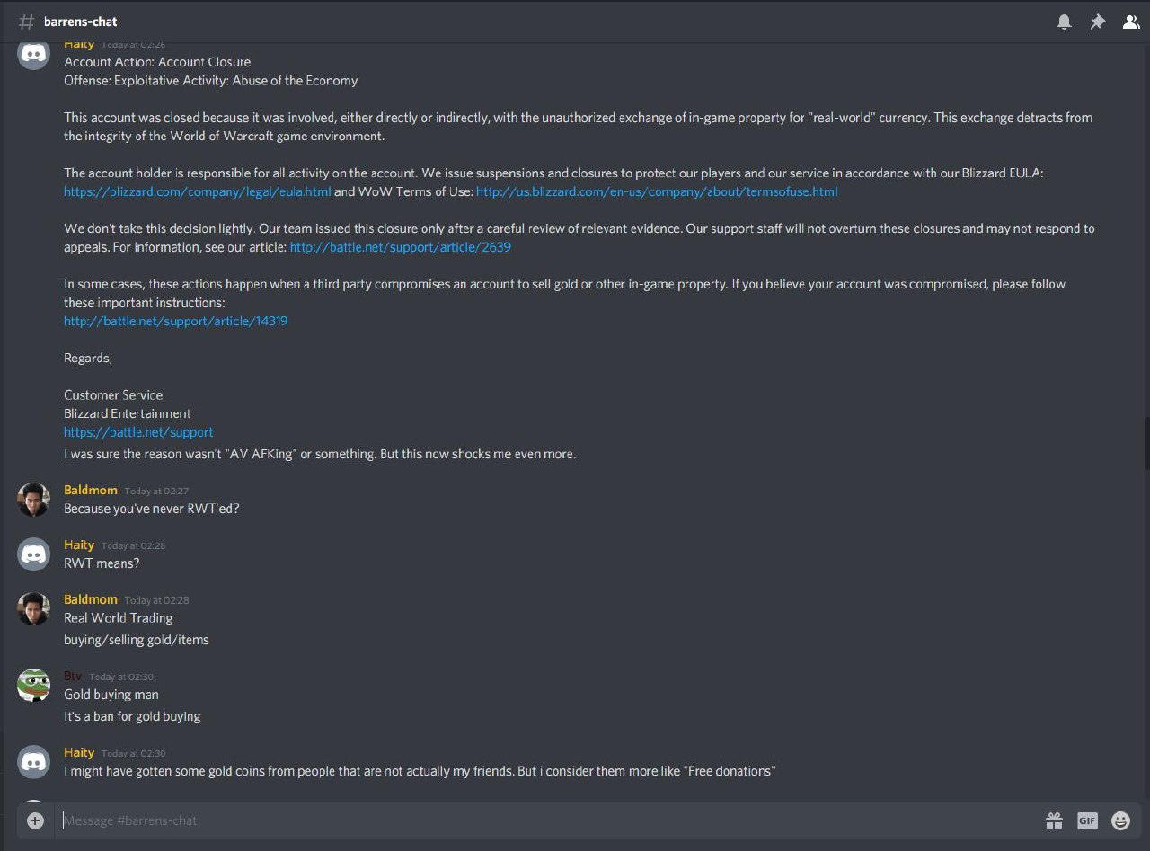Click the barrens-chat channel hash icon

click(x=27, y=22)
